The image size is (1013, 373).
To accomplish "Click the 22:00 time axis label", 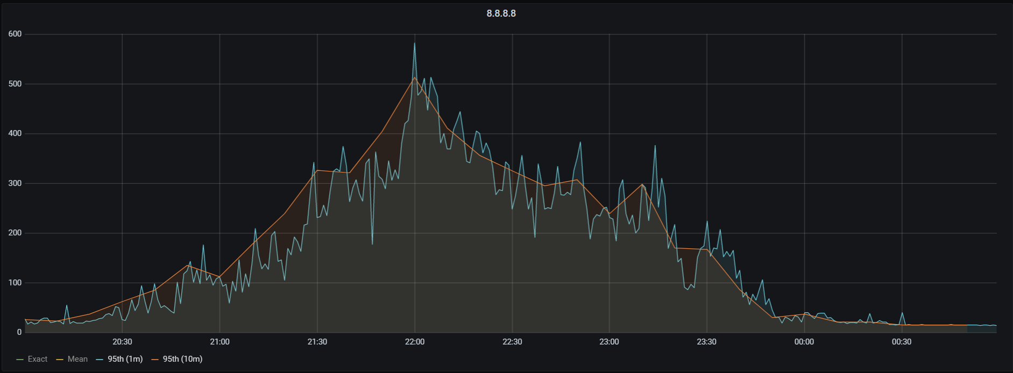I will (414, 342).
